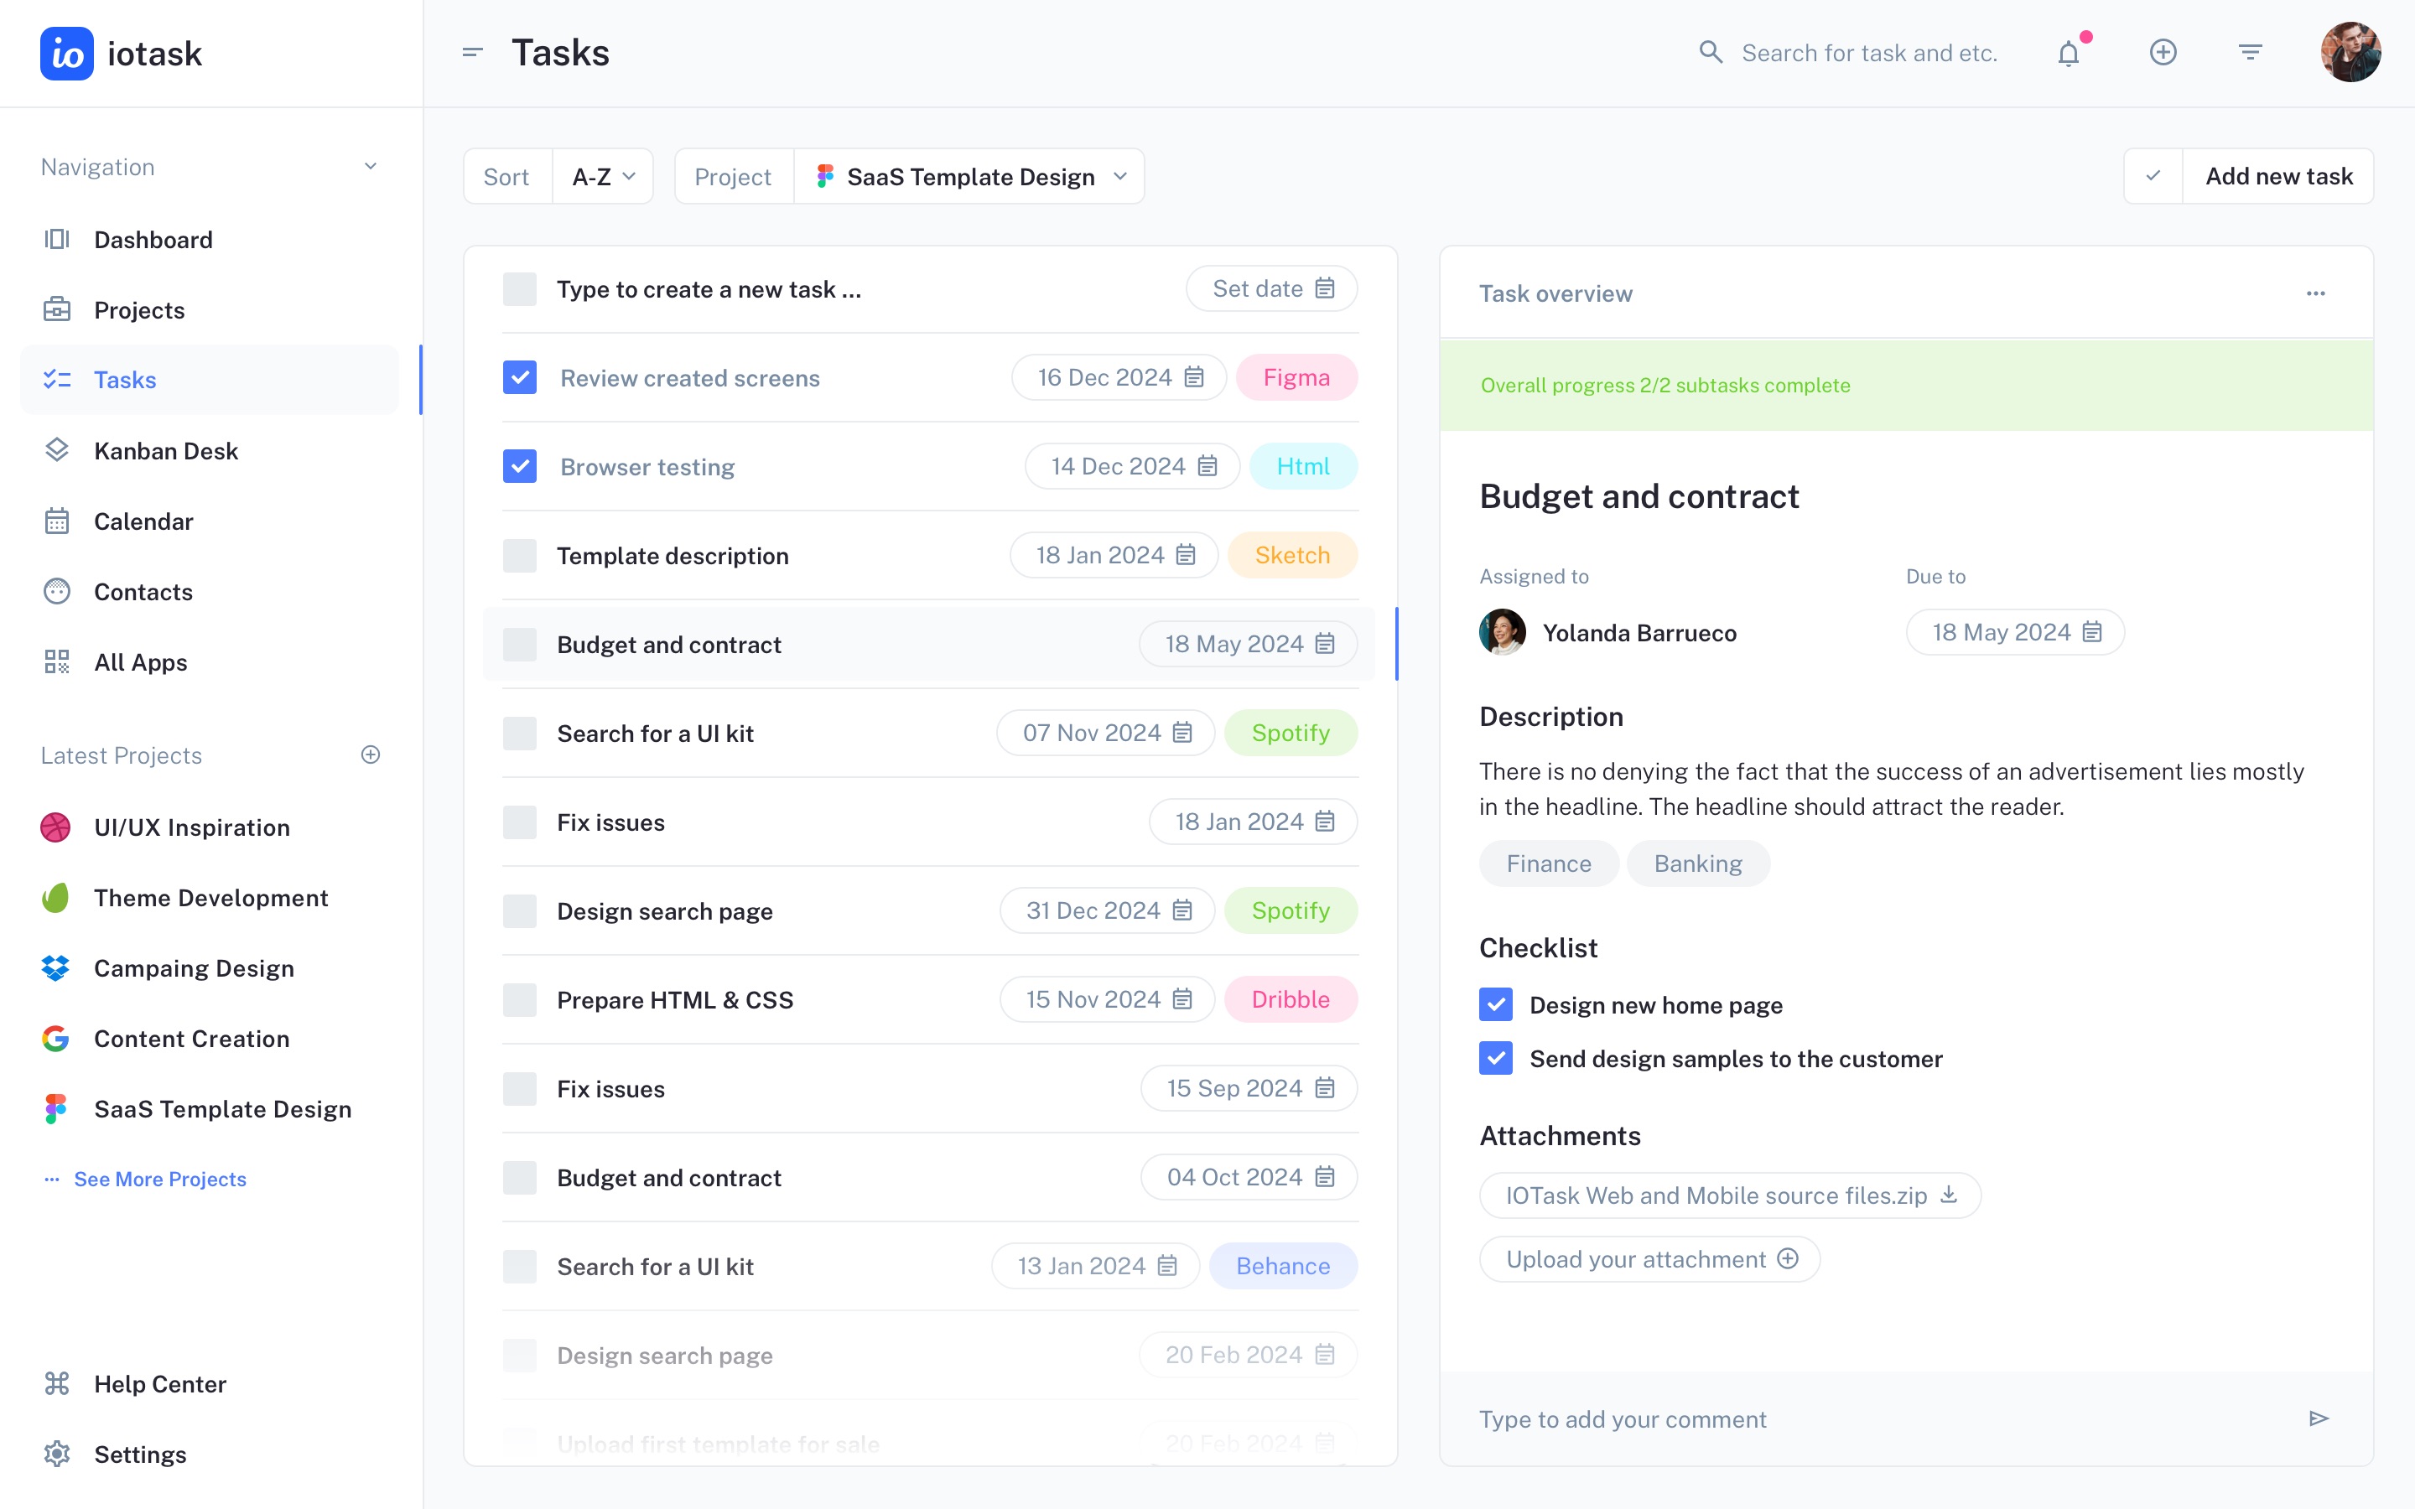Open the filter icon in top bar

click(2249, 53)
